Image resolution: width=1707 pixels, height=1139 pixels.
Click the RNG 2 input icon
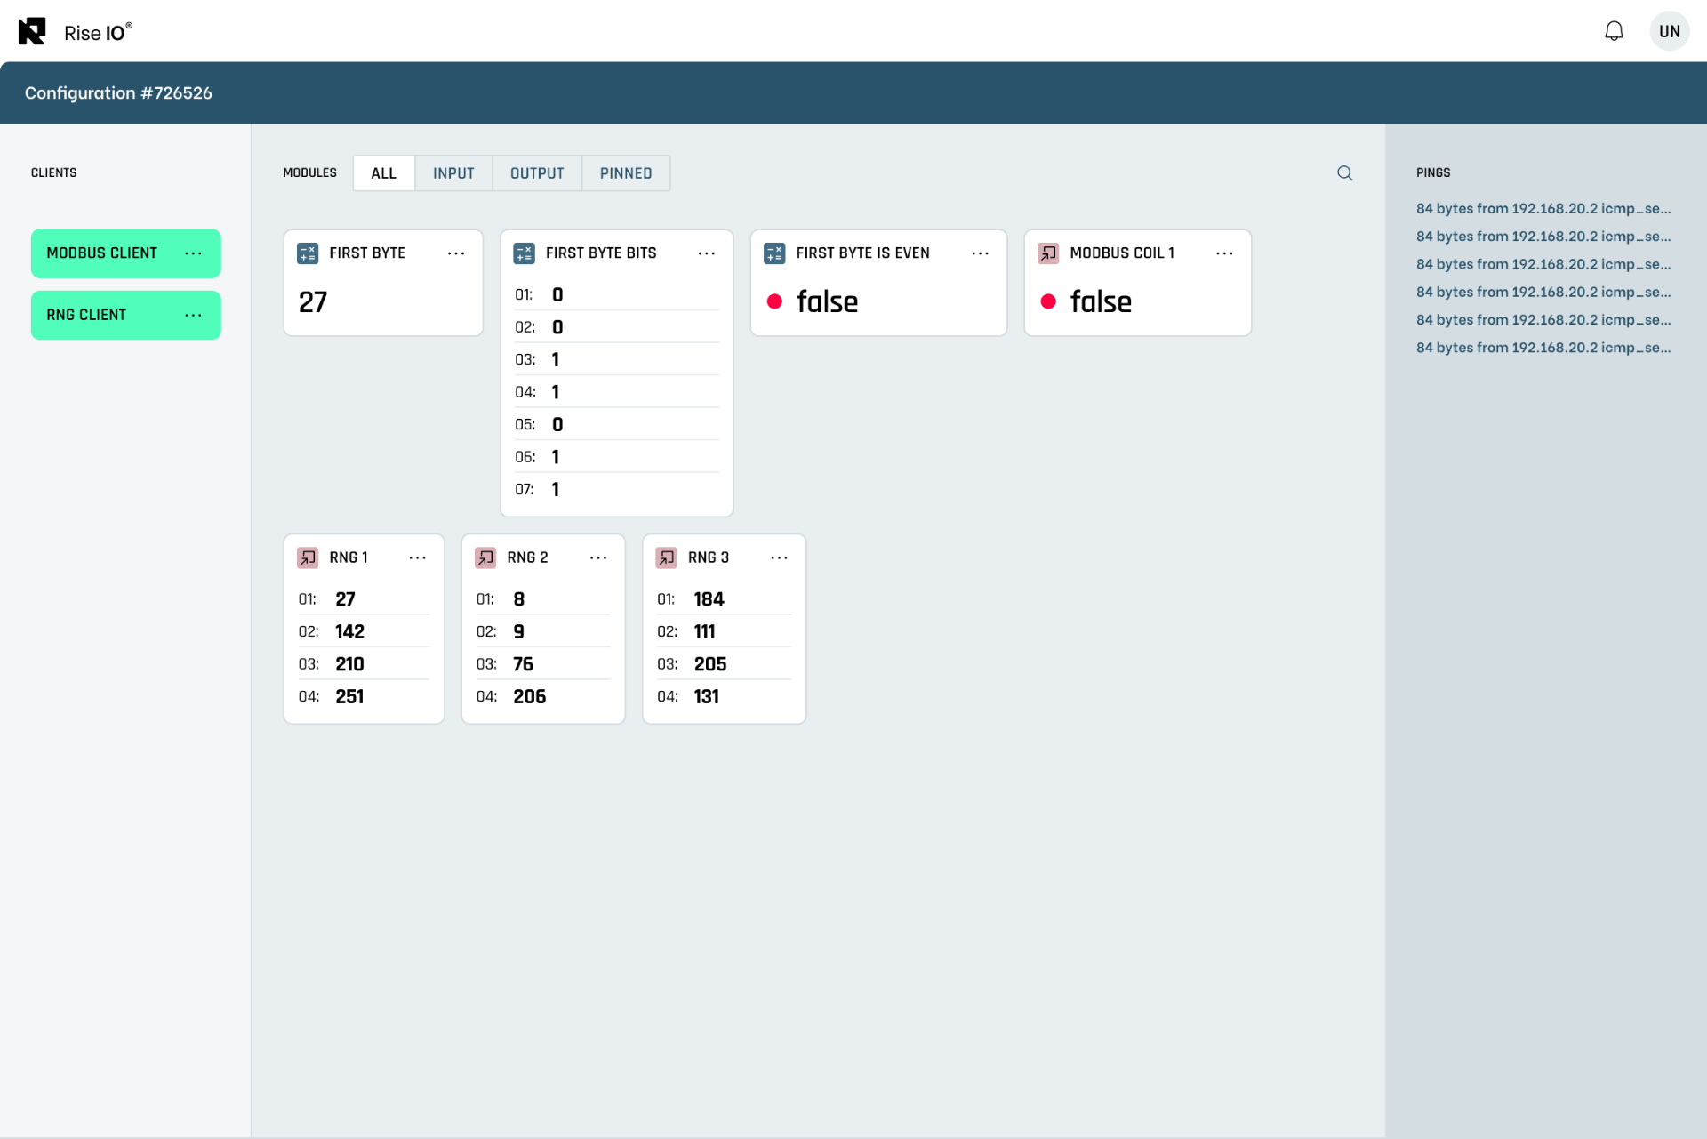click(x=485, y=557)
